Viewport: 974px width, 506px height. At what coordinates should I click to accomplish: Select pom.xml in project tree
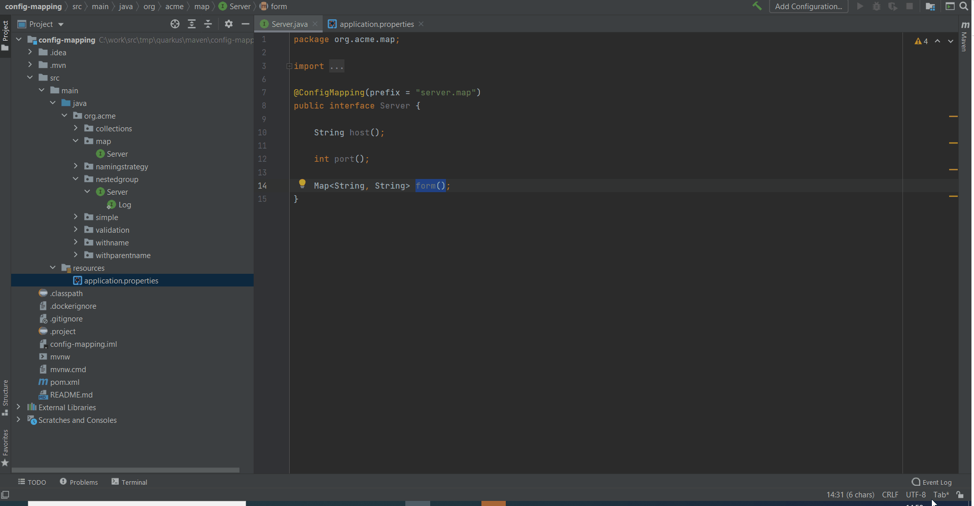pyautogui.click(x=64, y=382)
